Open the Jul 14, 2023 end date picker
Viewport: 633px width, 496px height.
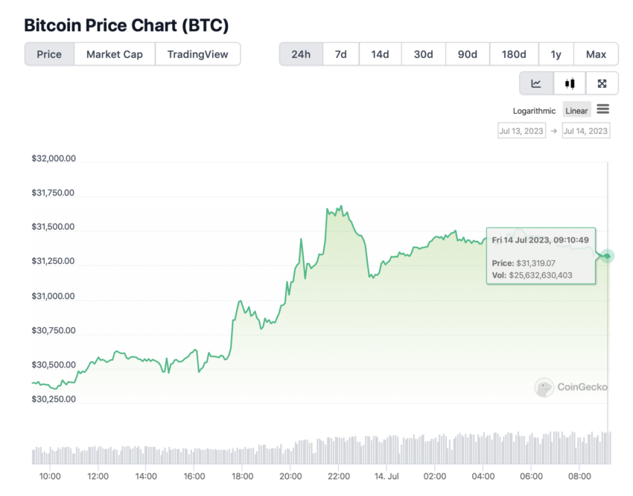586,131
